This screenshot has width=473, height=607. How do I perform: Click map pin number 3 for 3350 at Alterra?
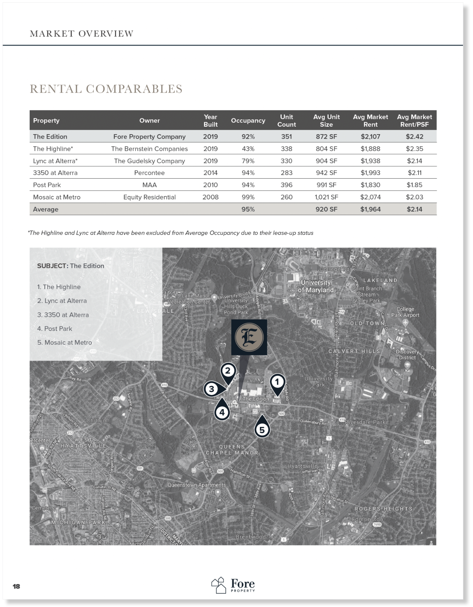(214, 389)
